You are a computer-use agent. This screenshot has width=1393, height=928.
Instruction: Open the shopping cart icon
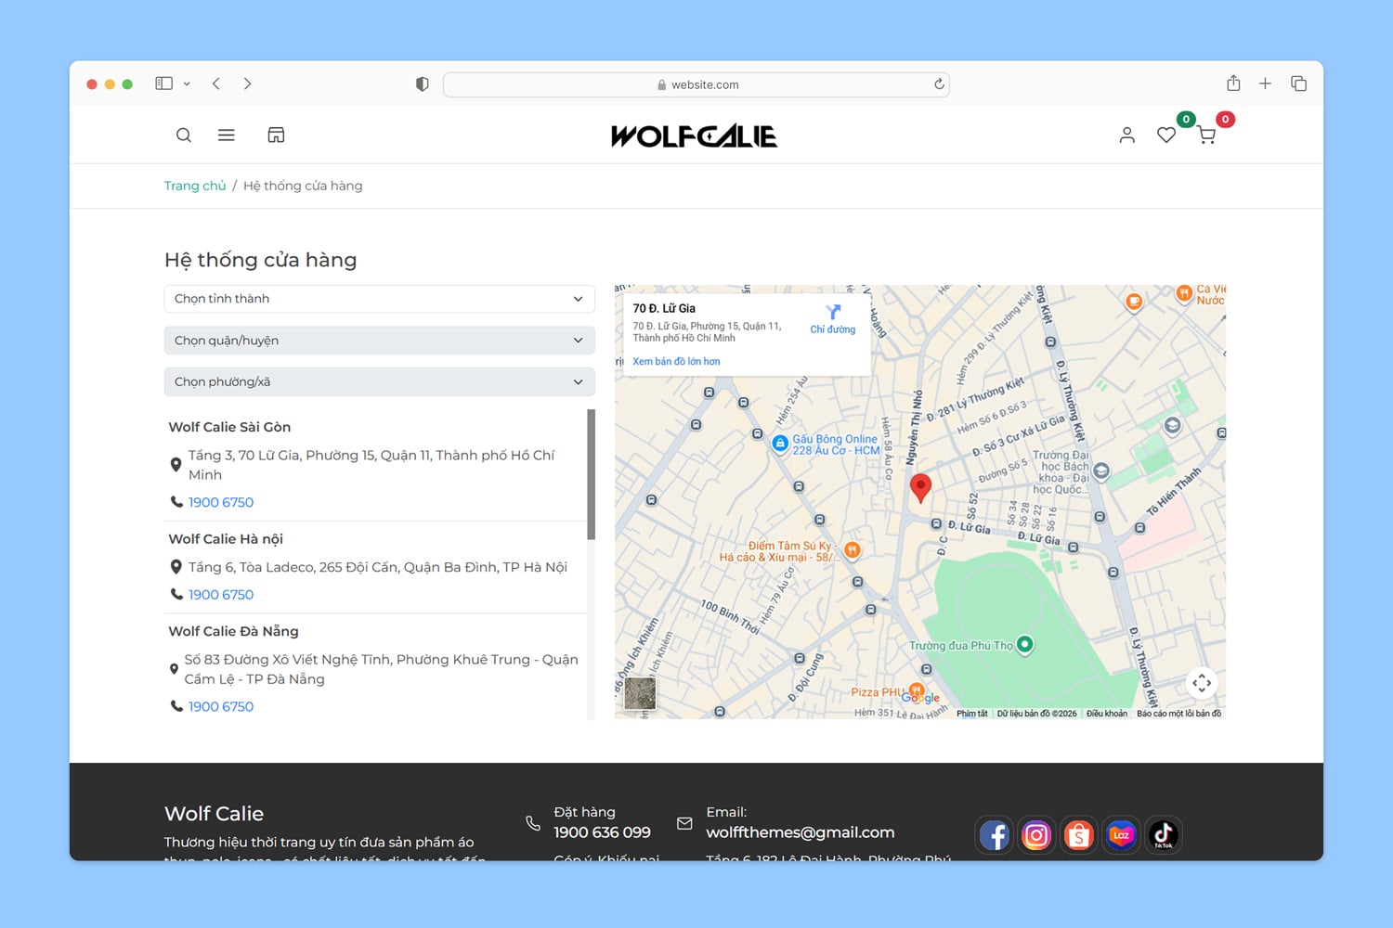click(1206, 136)
